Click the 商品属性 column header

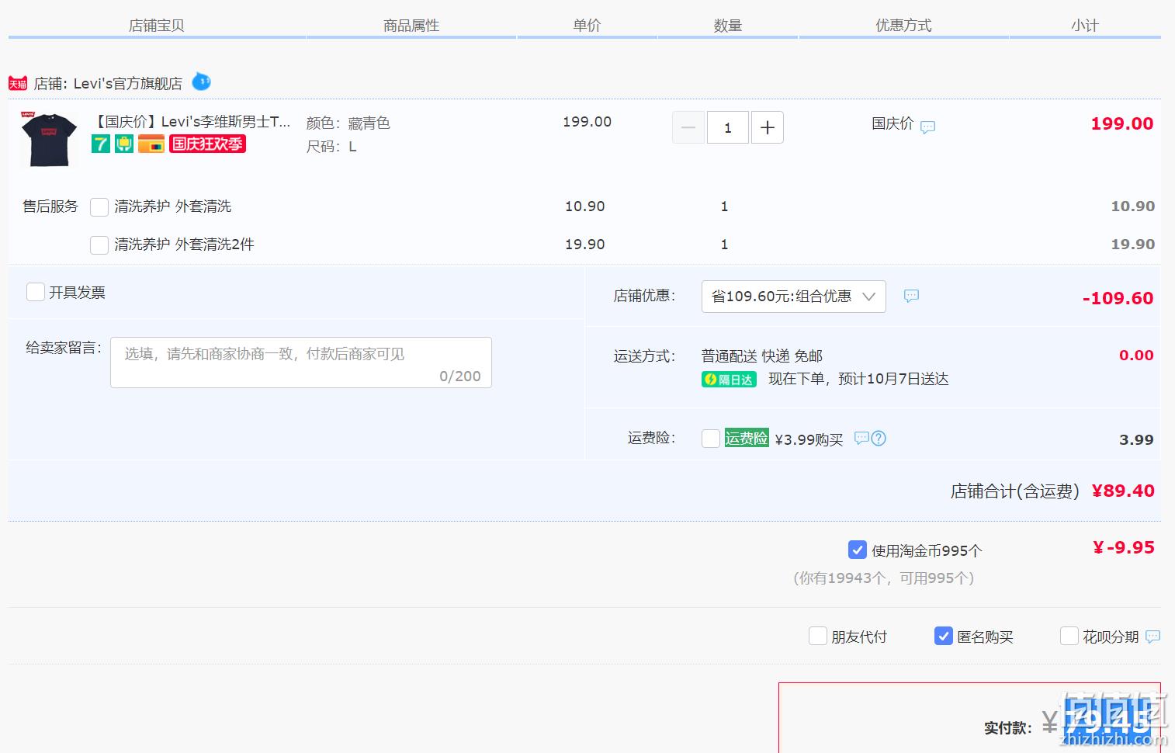click(411, 26)
